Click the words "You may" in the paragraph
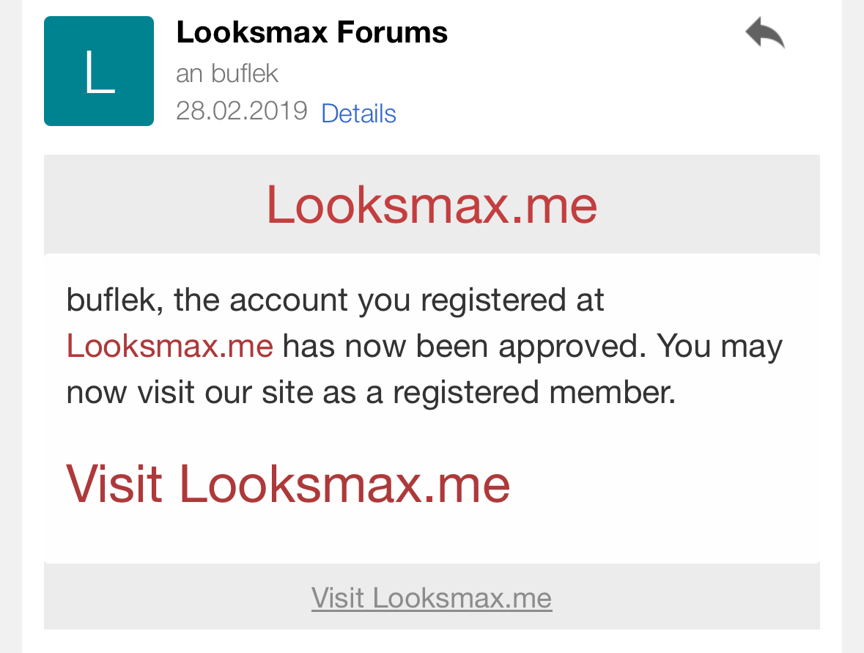The height and width of the screenshot is (653, 864). point(718,346)
